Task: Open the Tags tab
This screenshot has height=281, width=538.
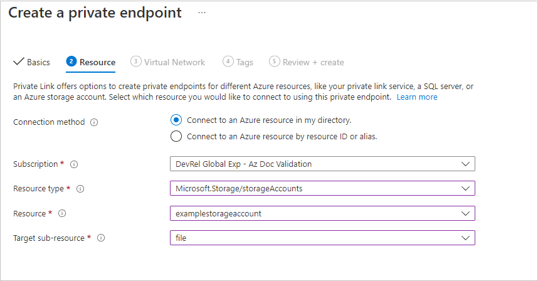Action: pyautogui.click(x=245, y=62)
